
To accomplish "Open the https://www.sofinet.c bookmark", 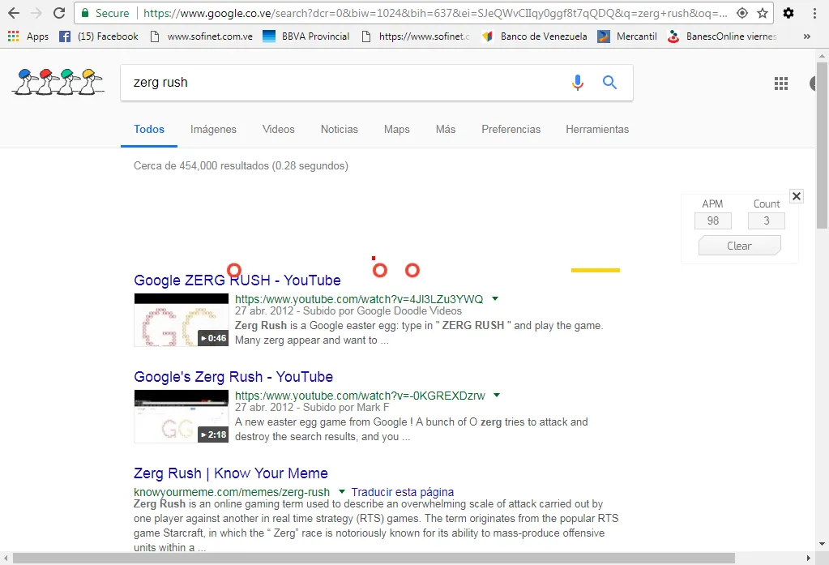I will tap(416, 36).
